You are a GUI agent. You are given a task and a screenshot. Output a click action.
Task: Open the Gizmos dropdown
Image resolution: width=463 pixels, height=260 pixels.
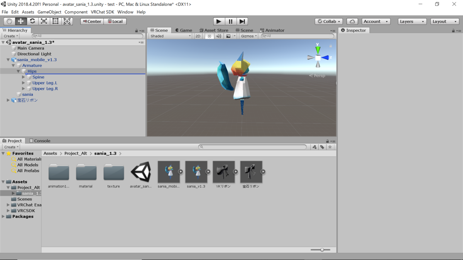(x=248, y=36)
